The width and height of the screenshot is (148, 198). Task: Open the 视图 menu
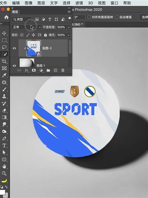[102, 3]
